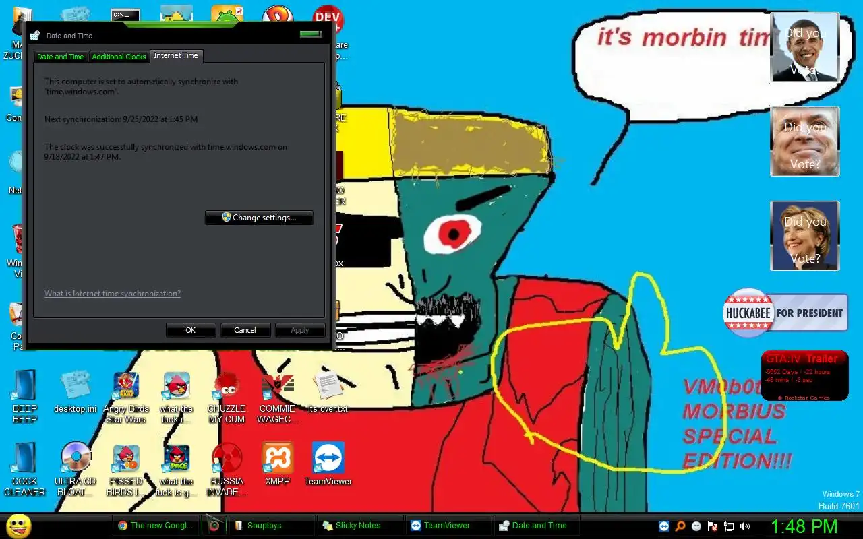Click the round grey tray icon

pos(696,526)
